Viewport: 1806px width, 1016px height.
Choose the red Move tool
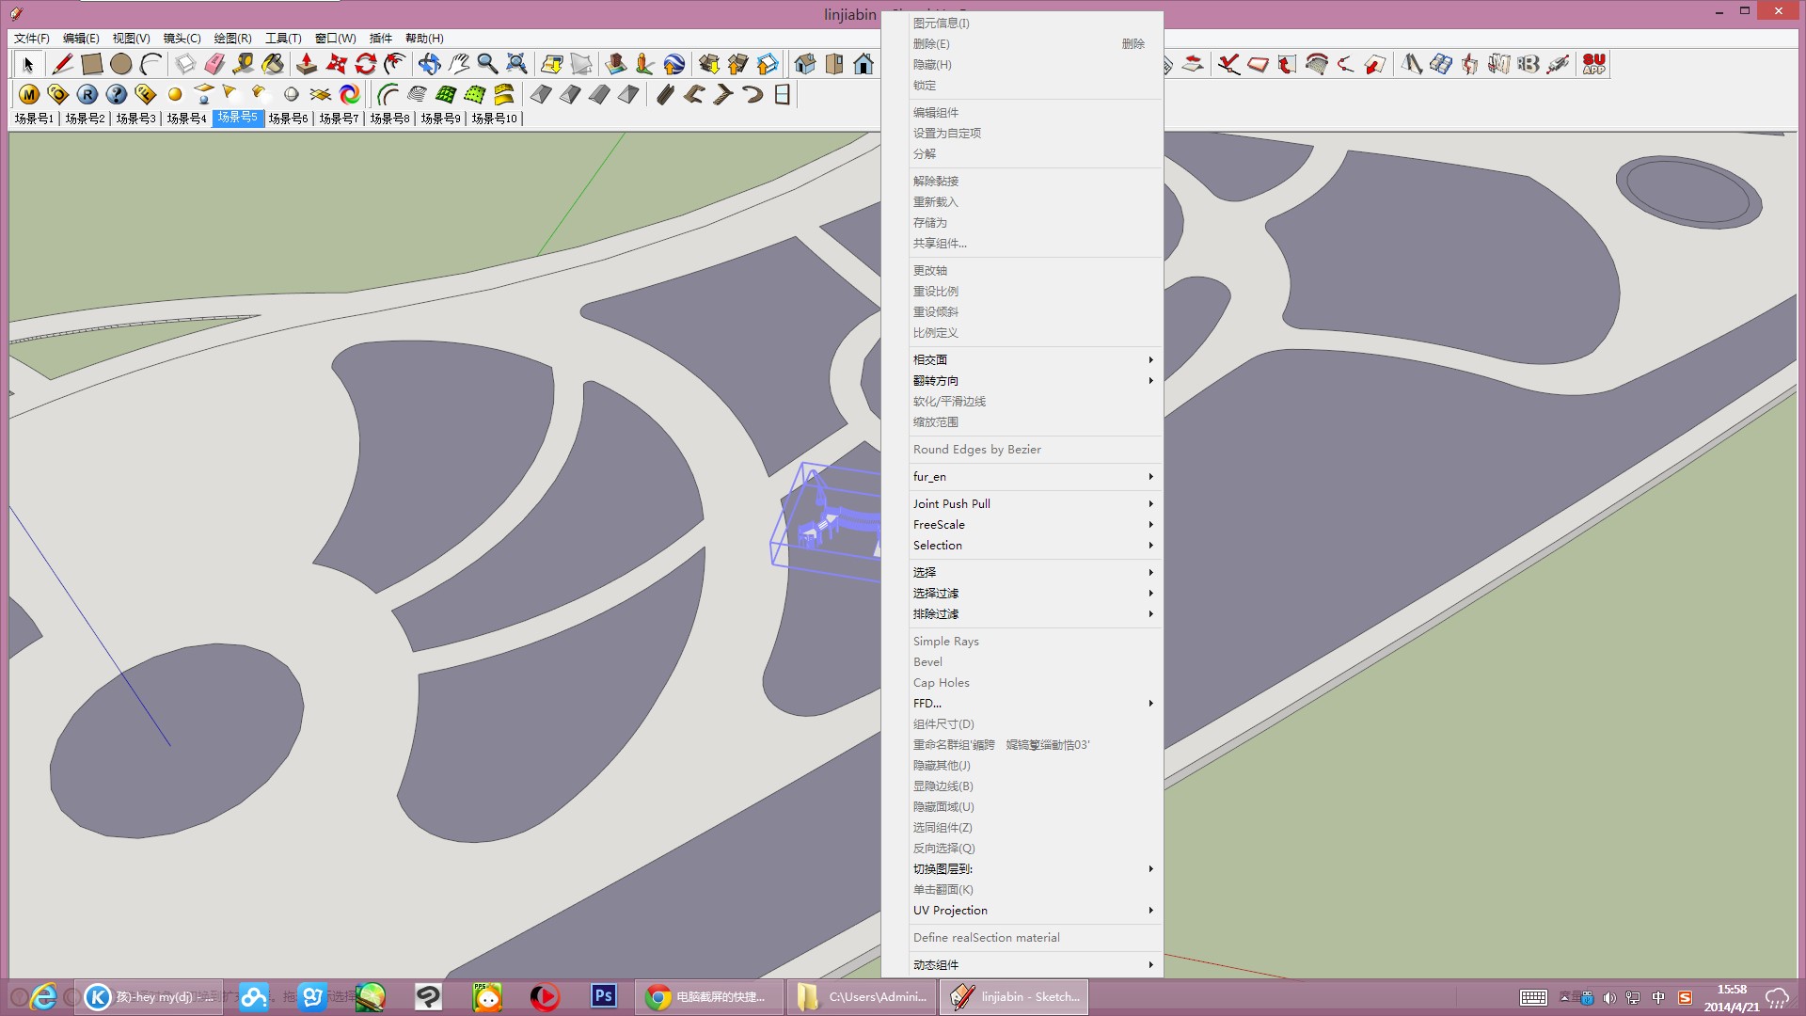click(x=336, y=64)
